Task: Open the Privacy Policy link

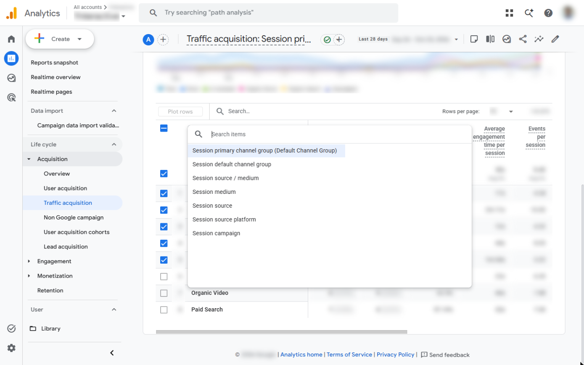Action: click(395, 354)
